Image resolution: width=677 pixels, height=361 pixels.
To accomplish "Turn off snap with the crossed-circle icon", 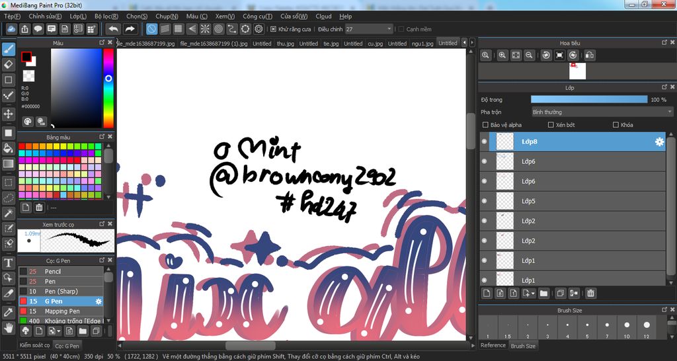I will (x=151, y=29).
